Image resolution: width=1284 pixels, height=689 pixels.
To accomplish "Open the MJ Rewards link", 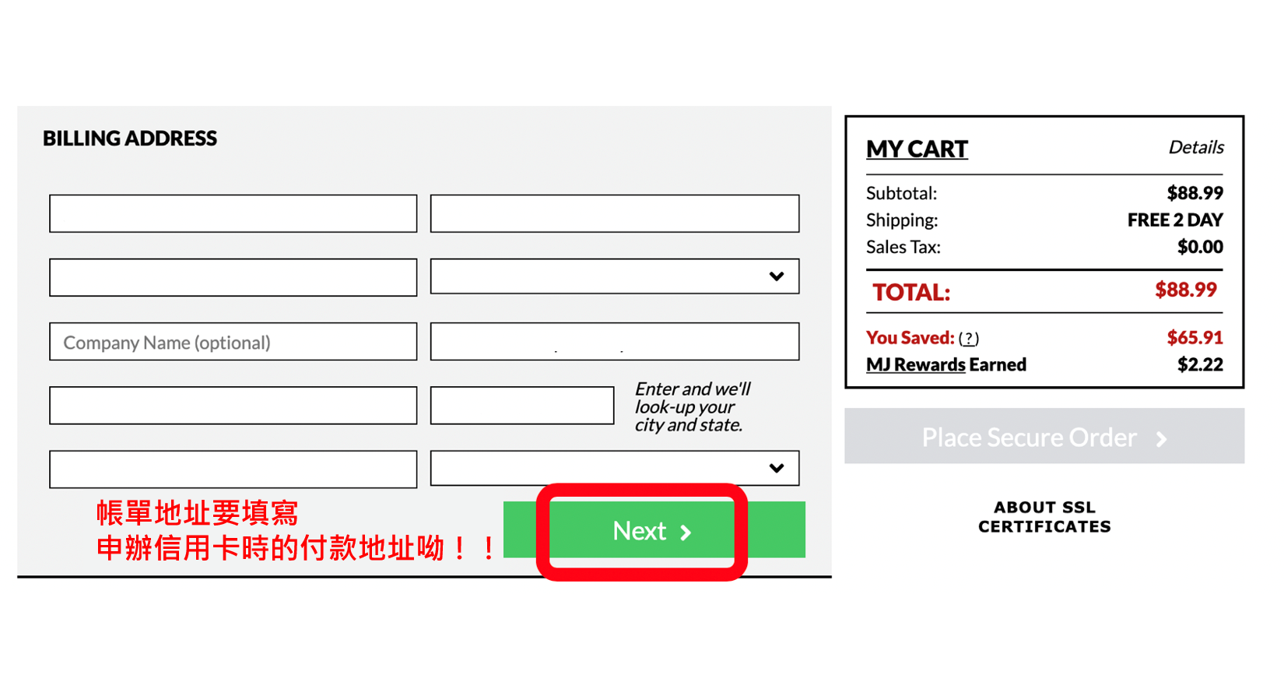I will (x=915, y=364).
